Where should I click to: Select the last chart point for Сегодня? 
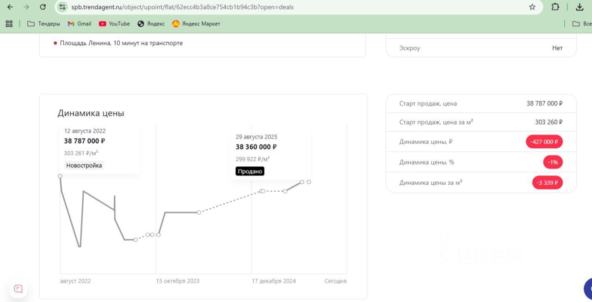click(x=308, y=182)
